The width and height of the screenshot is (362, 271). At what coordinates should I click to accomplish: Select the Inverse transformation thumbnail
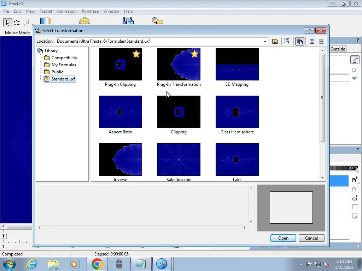pyautogui.click(x=121, y=159)
